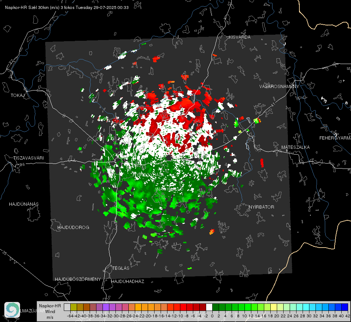351x322 pixels.
Task: Click the TÉGLÁS city label
Action: 121,268
